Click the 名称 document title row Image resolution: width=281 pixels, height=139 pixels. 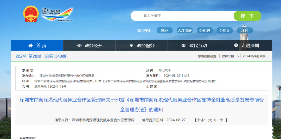(119, 81)
